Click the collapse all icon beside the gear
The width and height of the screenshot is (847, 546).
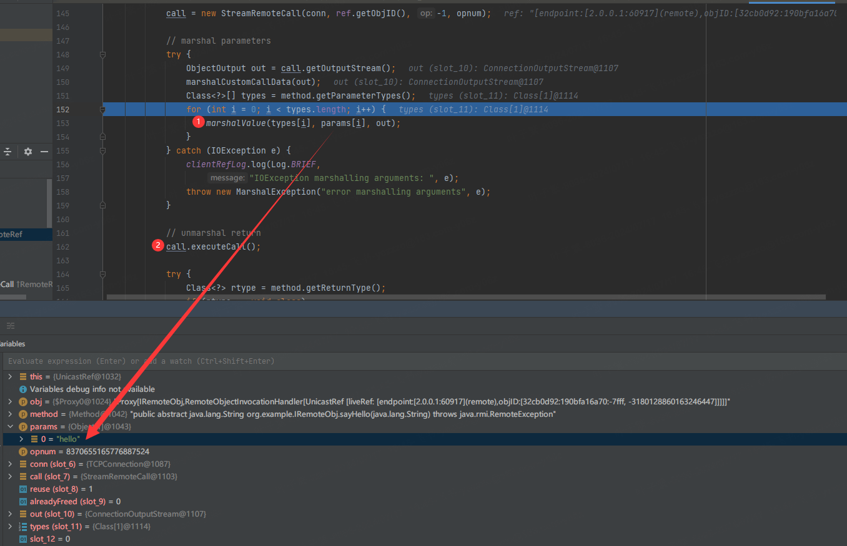[7, 152]
